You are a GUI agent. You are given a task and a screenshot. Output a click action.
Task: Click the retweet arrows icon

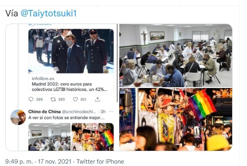(53, 99)
